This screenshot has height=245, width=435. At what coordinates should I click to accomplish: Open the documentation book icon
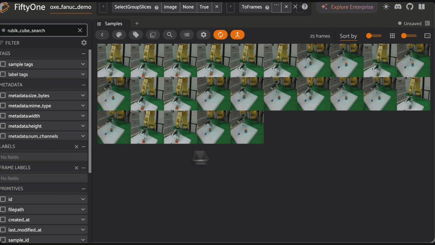[x=422, y=7]
